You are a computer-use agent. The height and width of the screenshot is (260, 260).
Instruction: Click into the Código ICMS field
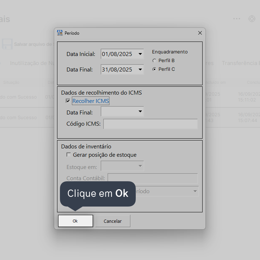pyautogui.click(x=150, y=124)
